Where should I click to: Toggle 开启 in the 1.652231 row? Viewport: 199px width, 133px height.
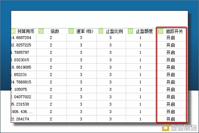tap(170, 75)
